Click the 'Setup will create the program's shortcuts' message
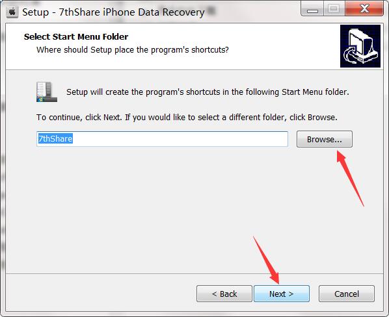 click(208, 92)
